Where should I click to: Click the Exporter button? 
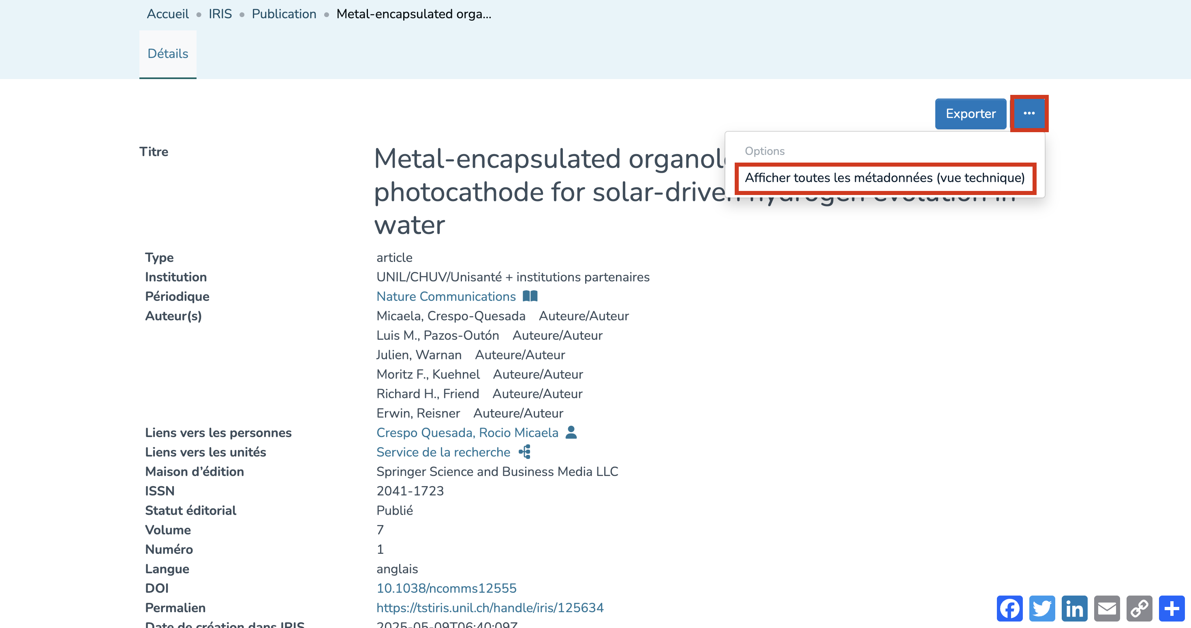coord(970,113)
